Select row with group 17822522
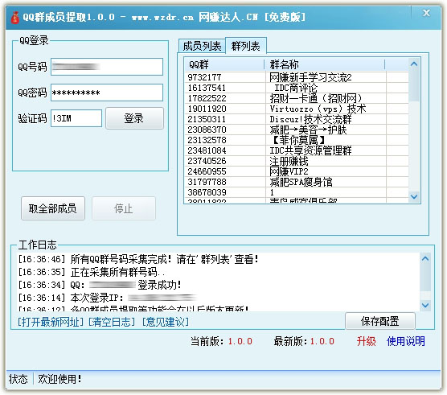The width and height of the screenshot is (447, 395). (297, 98)
